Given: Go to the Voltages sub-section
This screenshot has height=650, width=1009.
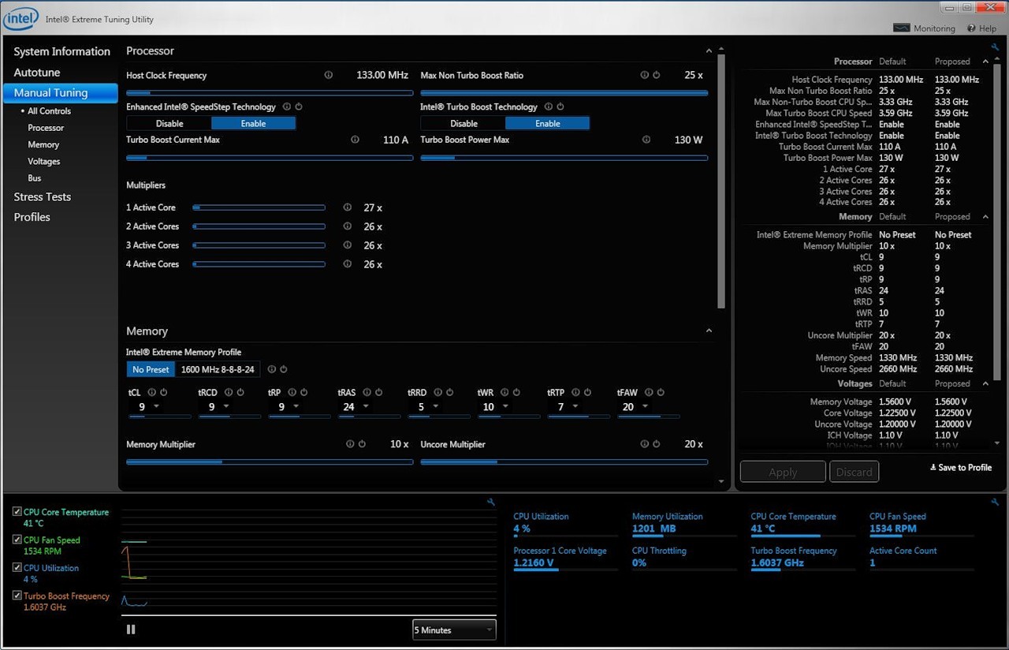Looking at the screenshot, I should [x=44, y=162].
